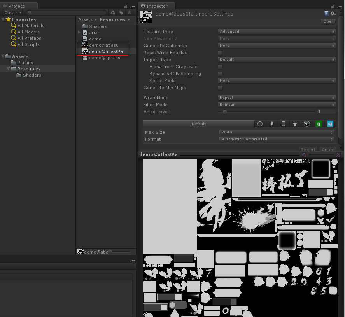Image resolution: width=345 pixels, height=317 pixels.
Task: Open the inspector settings gear icon
Action: click(x=333, y=13)
